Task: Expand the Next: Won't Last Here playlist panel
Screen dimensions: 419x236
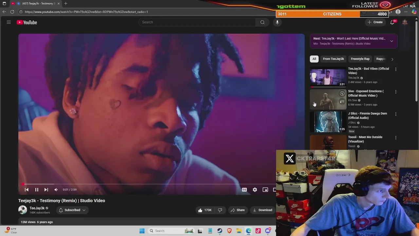Action: (x=392, y=41)
